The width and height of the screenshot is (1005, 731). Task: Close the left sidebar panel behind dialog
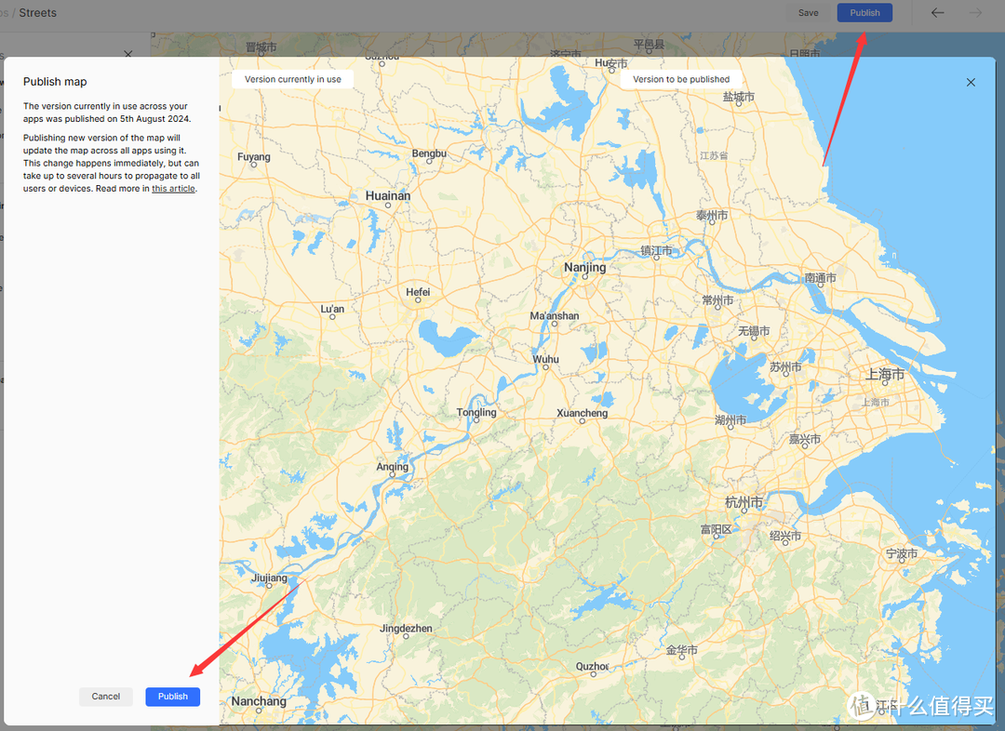coord(128,56)
